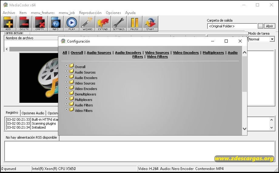Select the RSS feed tab
279x173 pixels.
[31, 137]
